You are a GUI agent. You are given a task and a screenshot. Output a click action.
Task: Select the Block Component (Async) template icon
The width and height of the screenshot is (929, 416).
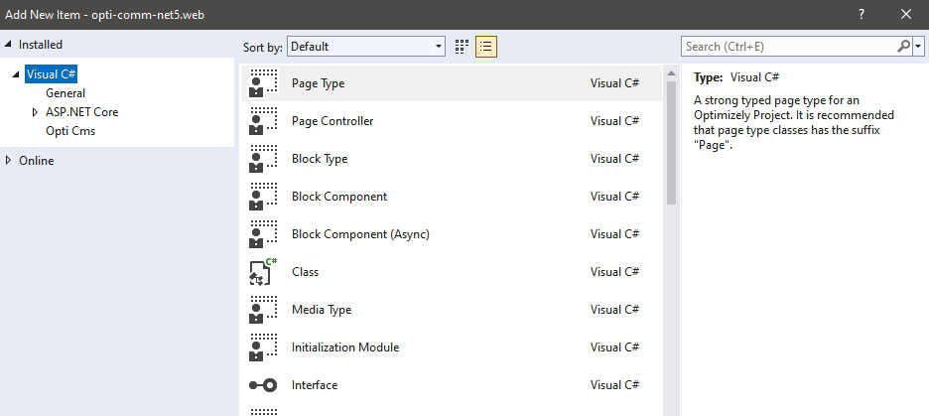[263, 234]
